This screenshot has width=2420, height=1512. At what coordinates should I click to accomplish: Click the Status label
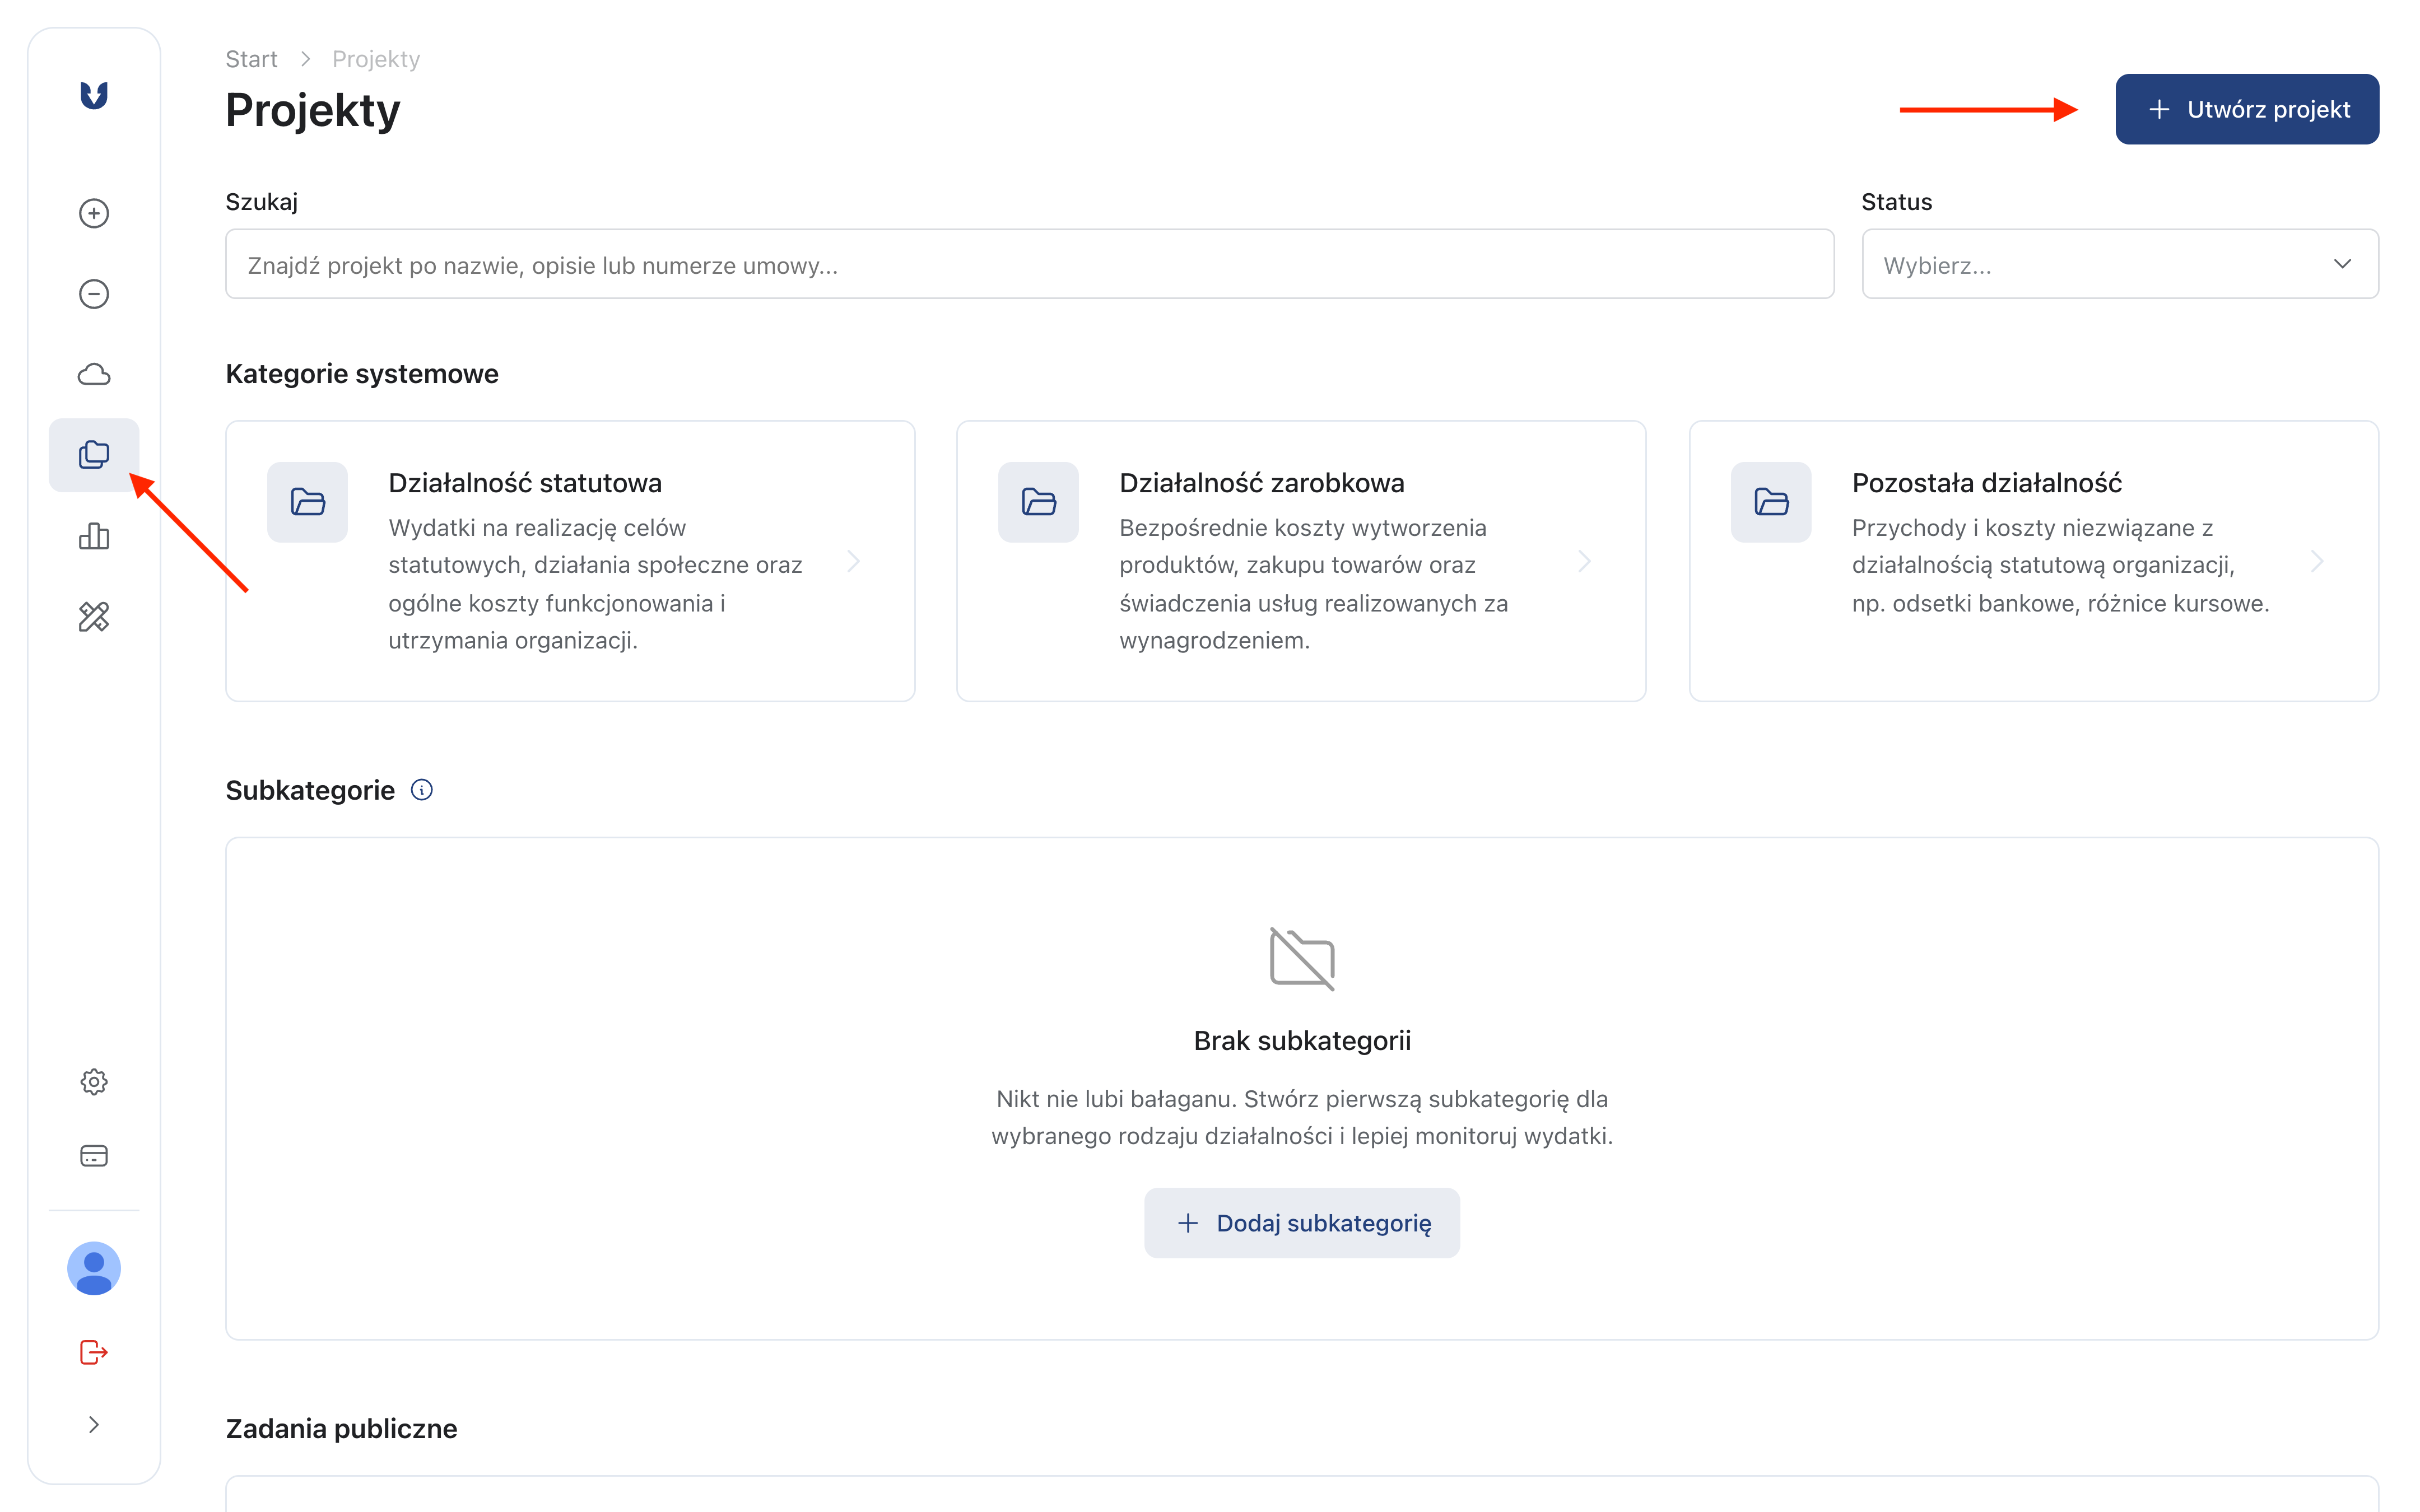[x=1896, y=202]
